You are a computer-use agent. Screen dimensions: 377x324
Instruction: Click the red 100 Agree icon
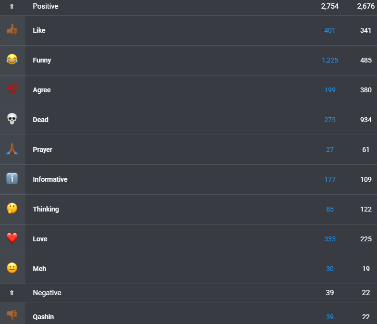pyautogui.click(x=12, y=89)
